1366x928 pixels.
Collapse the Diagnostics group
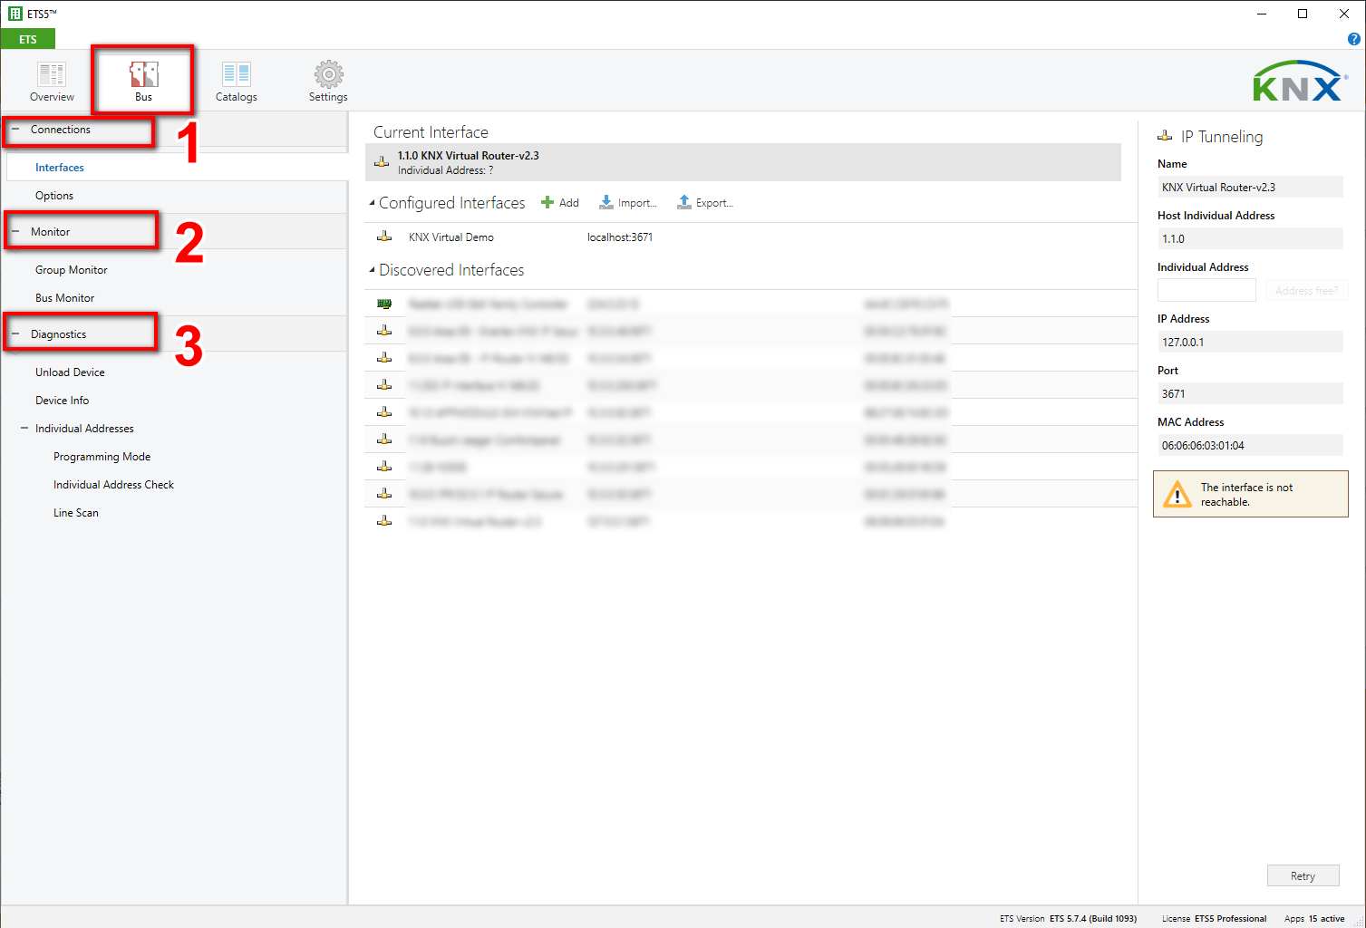(x=15, y=334)
